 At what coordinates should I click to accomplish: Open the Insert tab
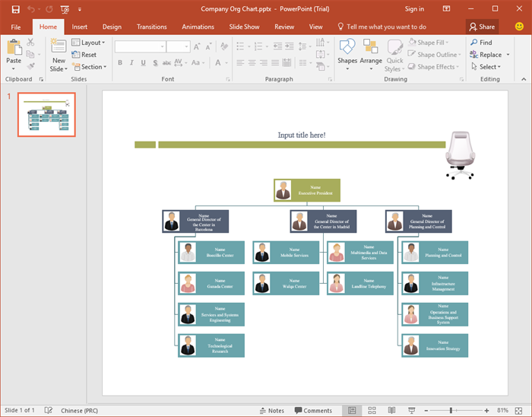[x=80, y=27]
